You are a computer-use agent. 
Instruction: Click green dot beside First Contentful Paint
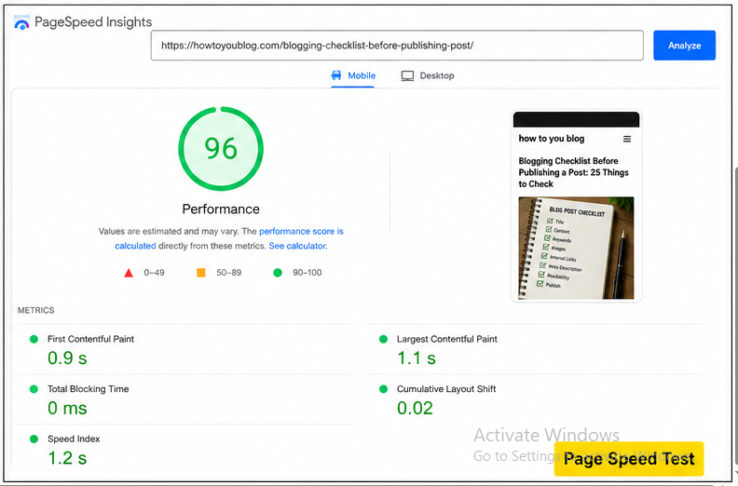coord(34,339)
